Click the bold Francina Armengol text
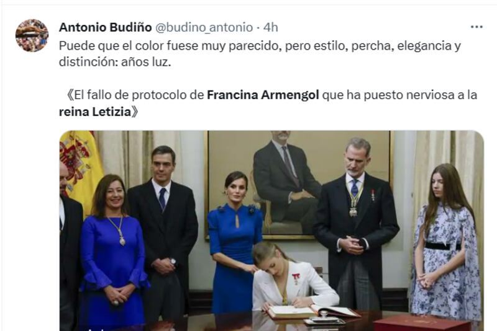The width and height of the screenshot is (497, 331). 263,95
